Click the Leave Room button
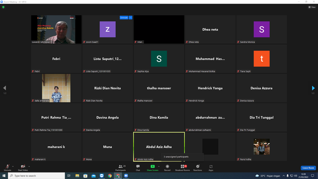This screenshot has height=179, width=318. click(308, 168)
